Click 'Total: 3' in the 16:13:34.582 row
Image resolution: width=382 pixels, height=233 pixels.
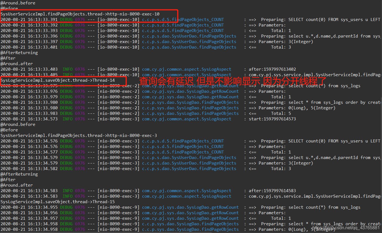pyautogui.click(x=281, y=169)
